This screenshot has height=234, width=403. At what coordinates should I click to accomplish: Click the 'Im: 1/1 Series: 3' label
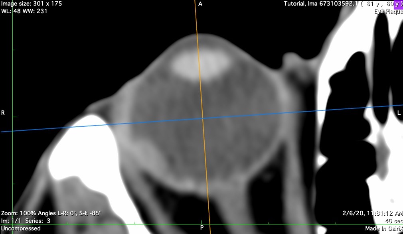tap(26, 220)
